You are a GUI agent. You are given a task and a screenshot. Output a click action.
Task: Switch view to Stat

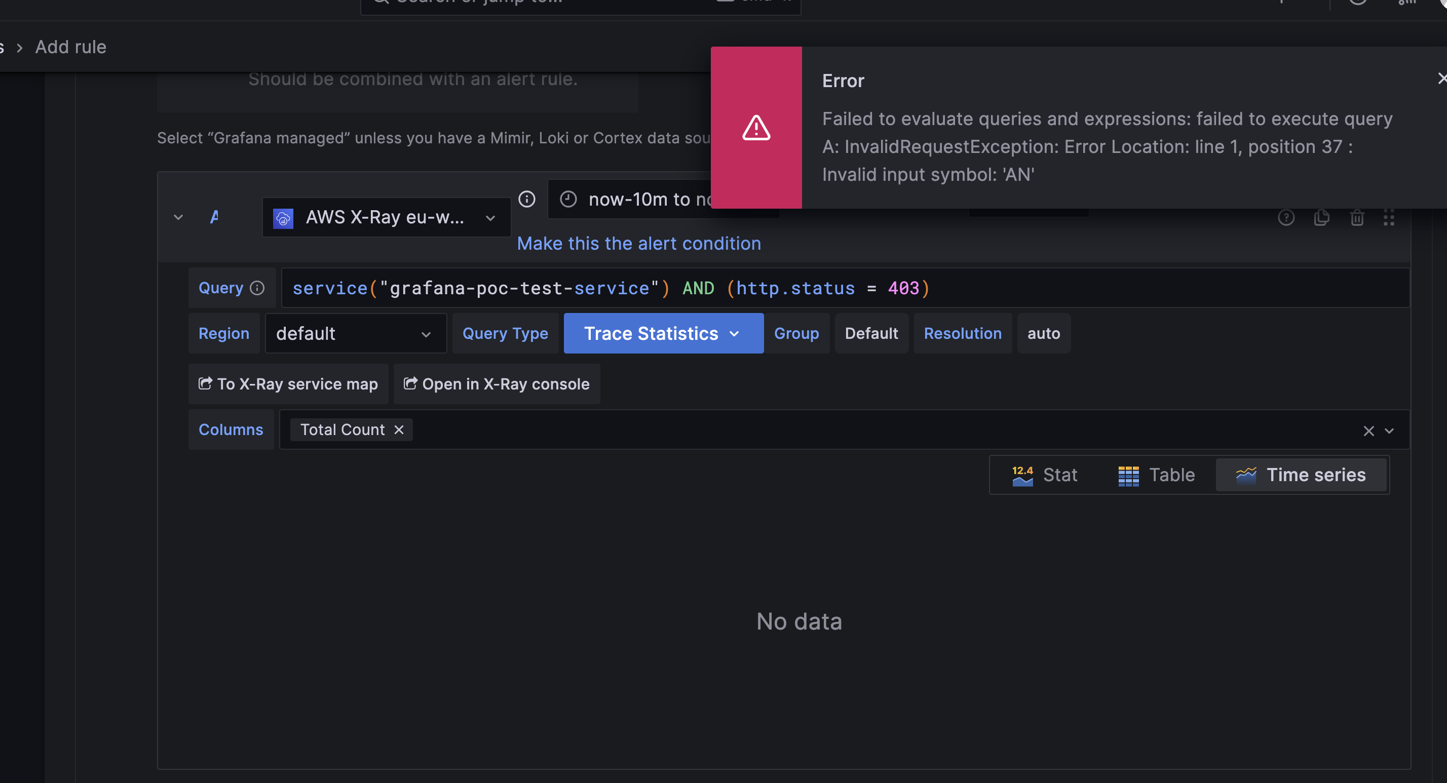point(1046,475)
